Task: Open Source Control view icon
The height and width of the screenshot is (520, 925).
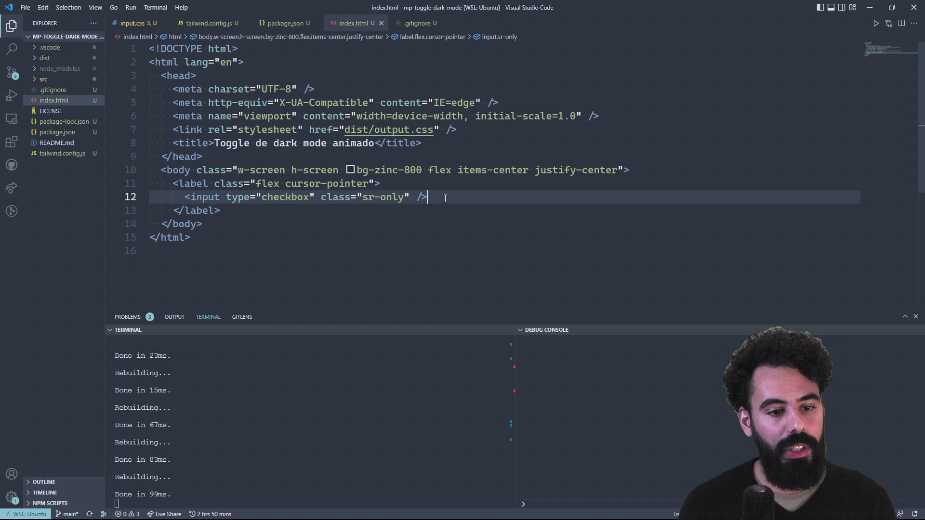Action: pos(12,72)
